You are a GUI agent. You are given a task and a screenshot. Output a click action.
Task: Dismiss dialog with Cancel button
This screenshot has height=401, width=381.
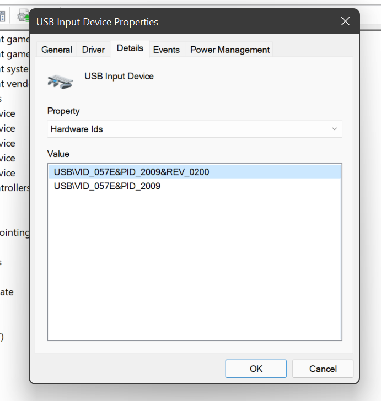pyautogui.click(x=323, y=369)
